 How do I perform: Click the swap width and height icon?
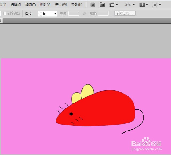click(x=84, y=14)
